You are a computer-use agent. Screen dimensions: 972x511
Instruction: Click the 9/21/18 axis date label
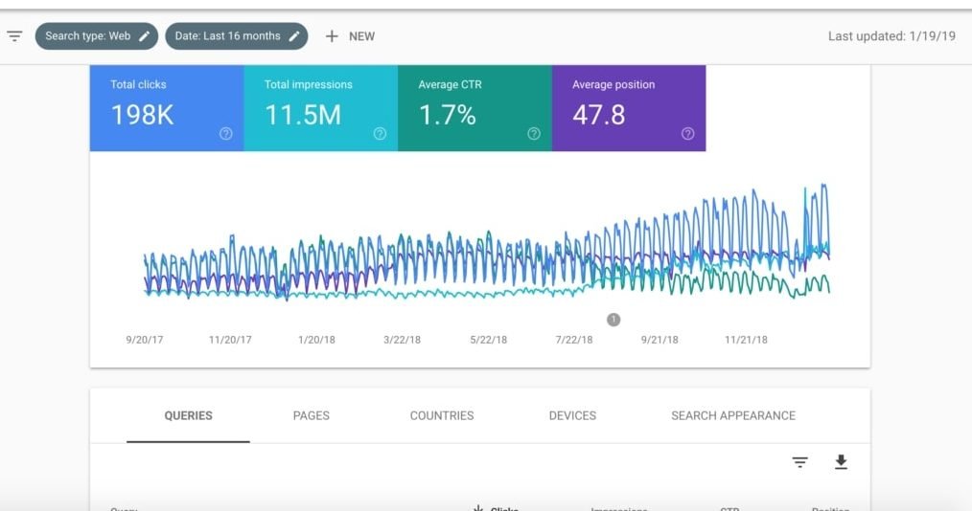[660, 340]
